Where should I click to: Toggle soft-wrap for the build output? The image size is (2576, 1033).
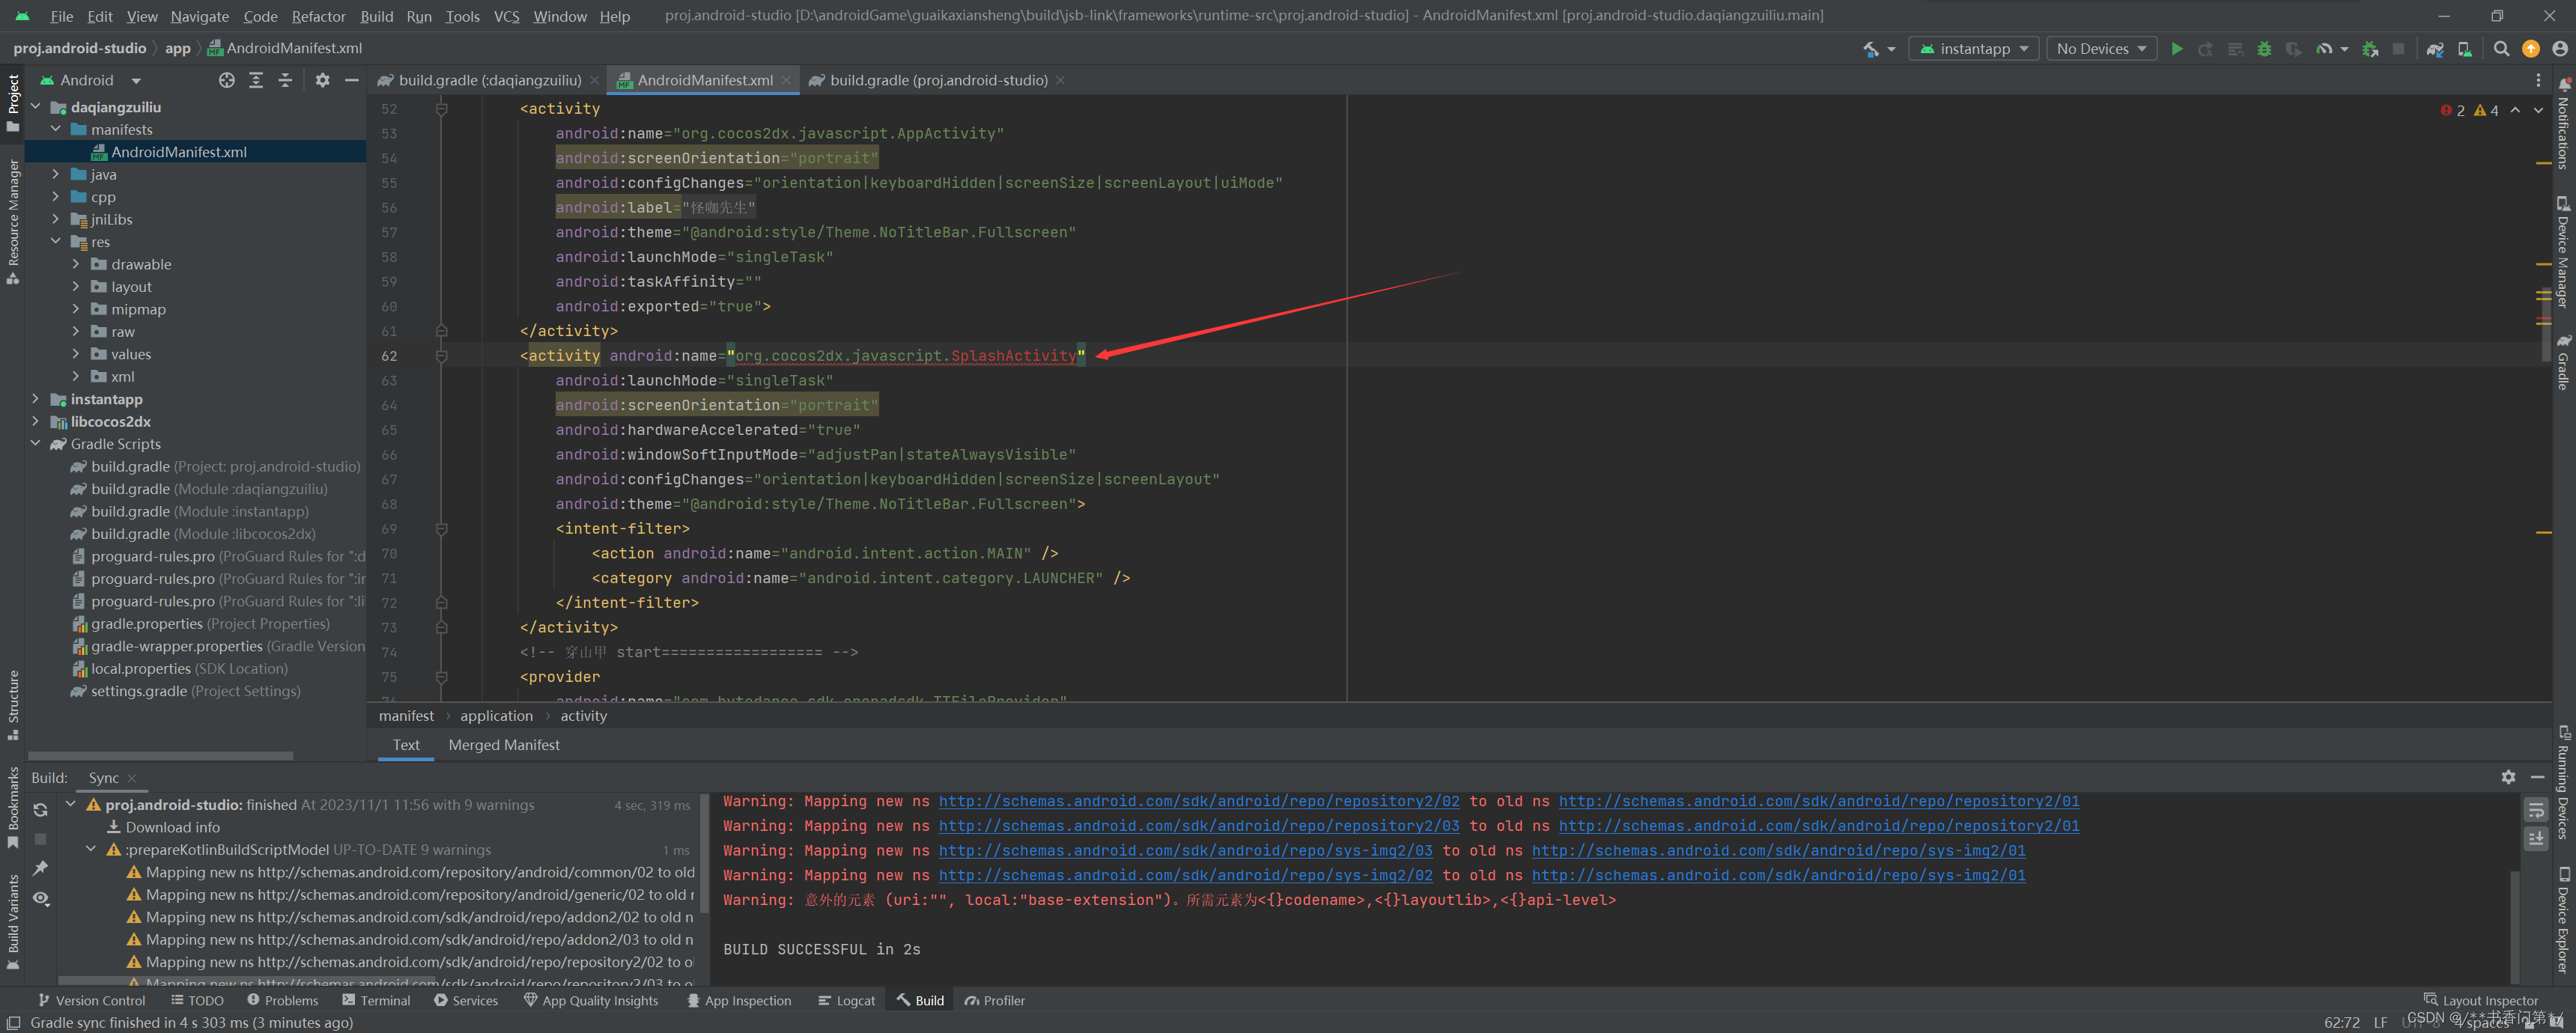point(2535,810)
